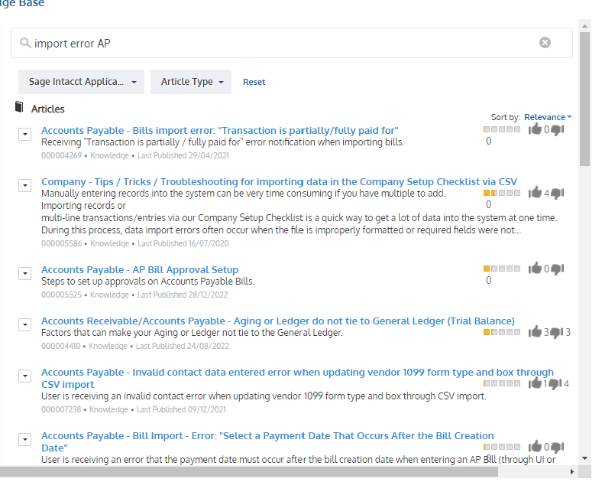
Task: Thumbs up the Aging or Ledger article
Action: click(x=535, y=331)
